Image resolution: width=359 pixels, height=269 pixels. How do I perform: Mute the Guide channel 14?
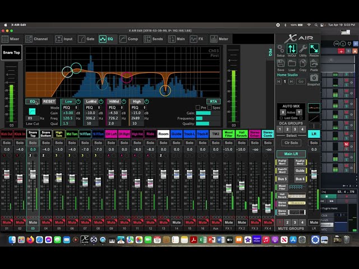point(176,222)
